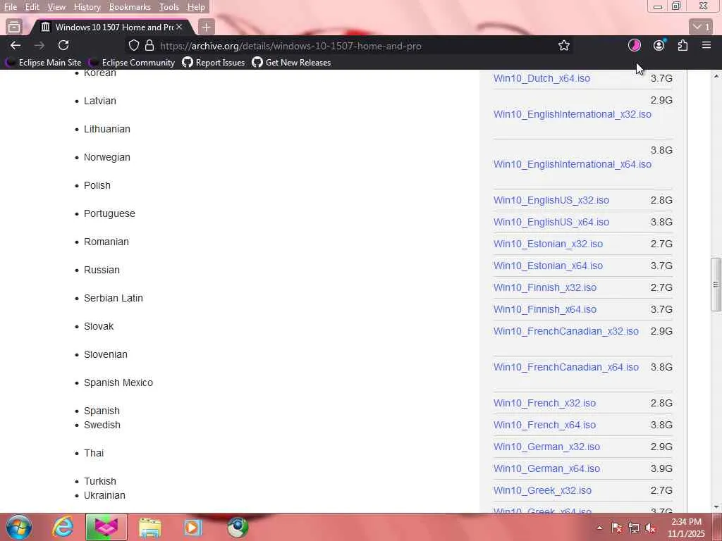
Task: Download Win10_Dutch_x64.iso
Action: (541, 78)
